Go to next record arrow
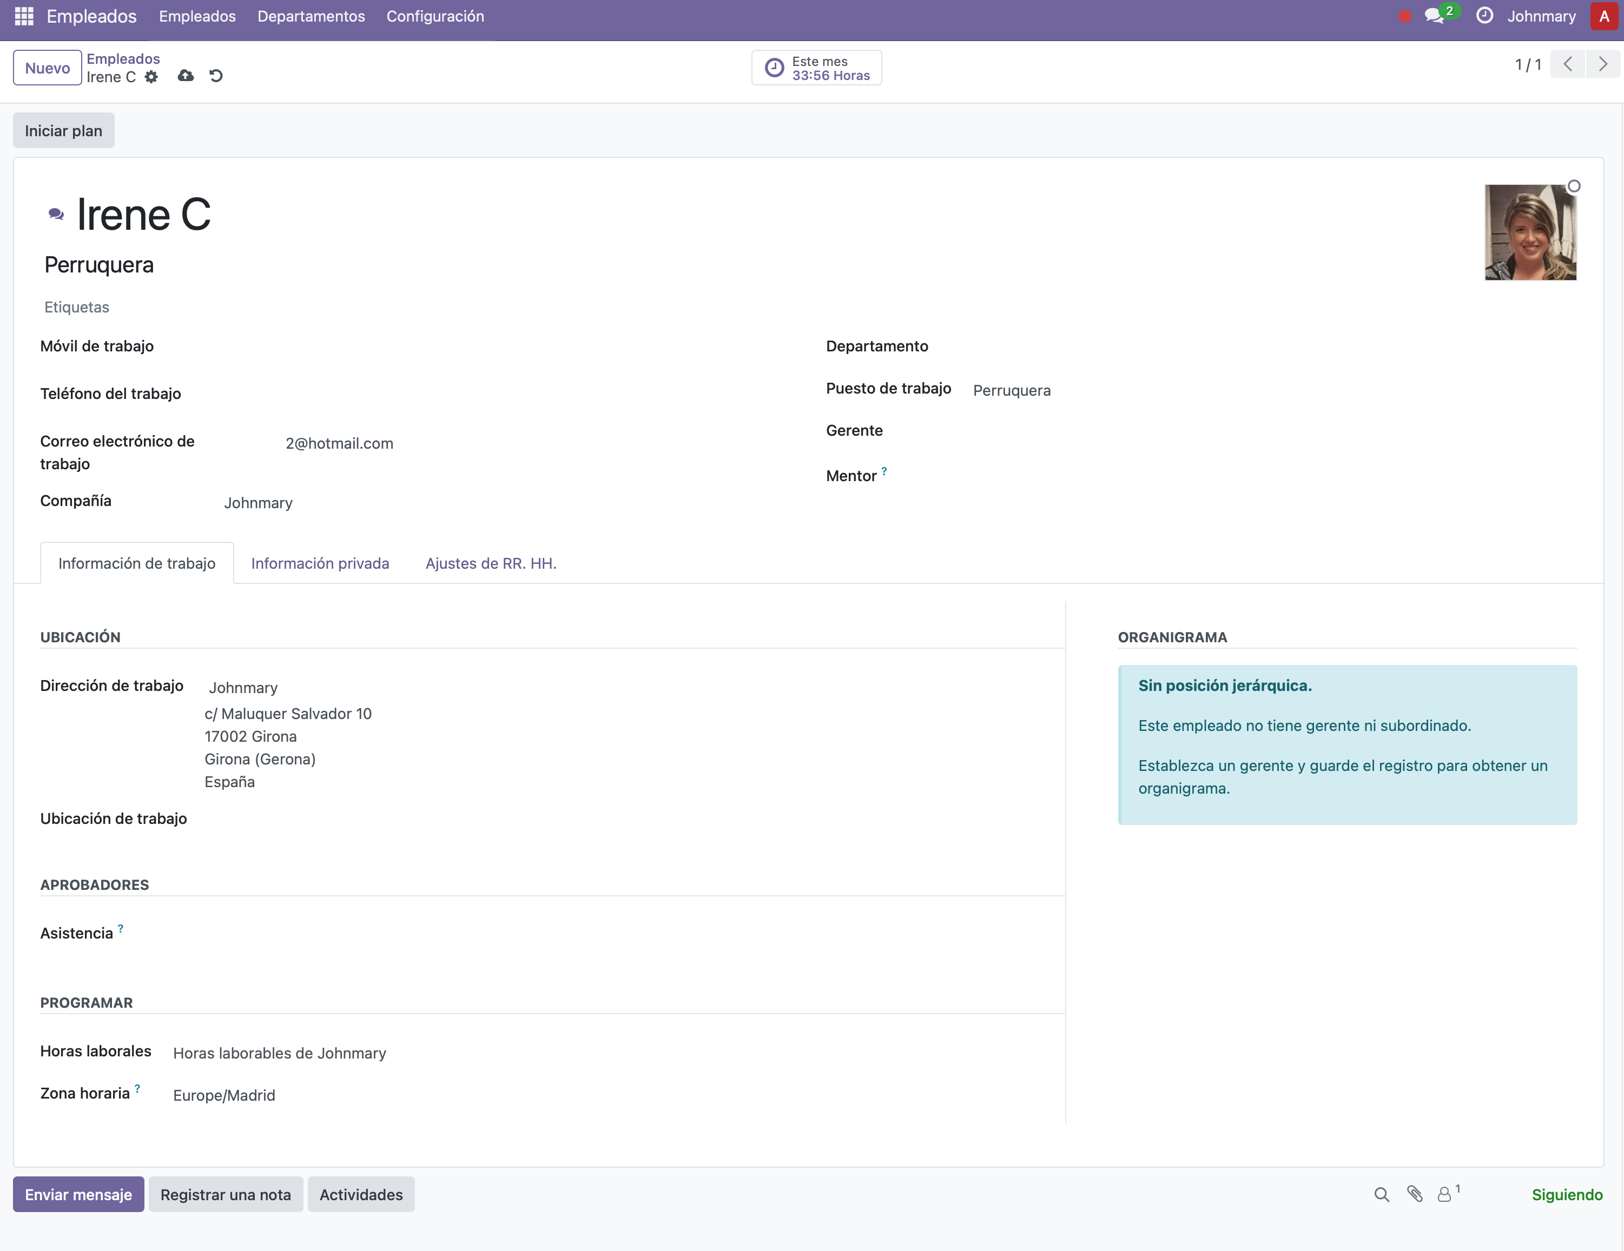 (1602, 65)
